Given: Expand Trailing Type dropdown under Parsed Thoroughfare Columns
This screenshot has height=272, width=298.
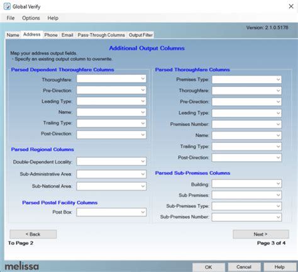Looking at the screenshot, I should tap(246, 147).
